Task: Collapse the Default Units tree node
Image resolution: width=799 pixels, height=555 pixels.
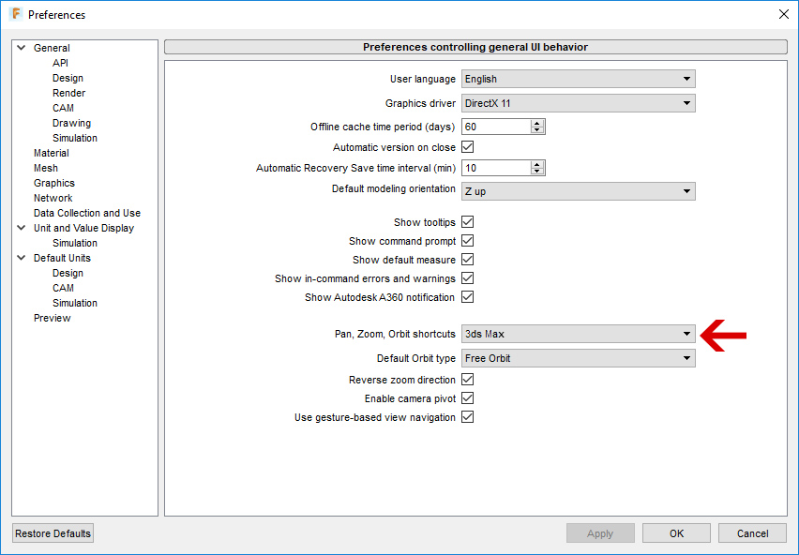Action: tap(22, 258)
